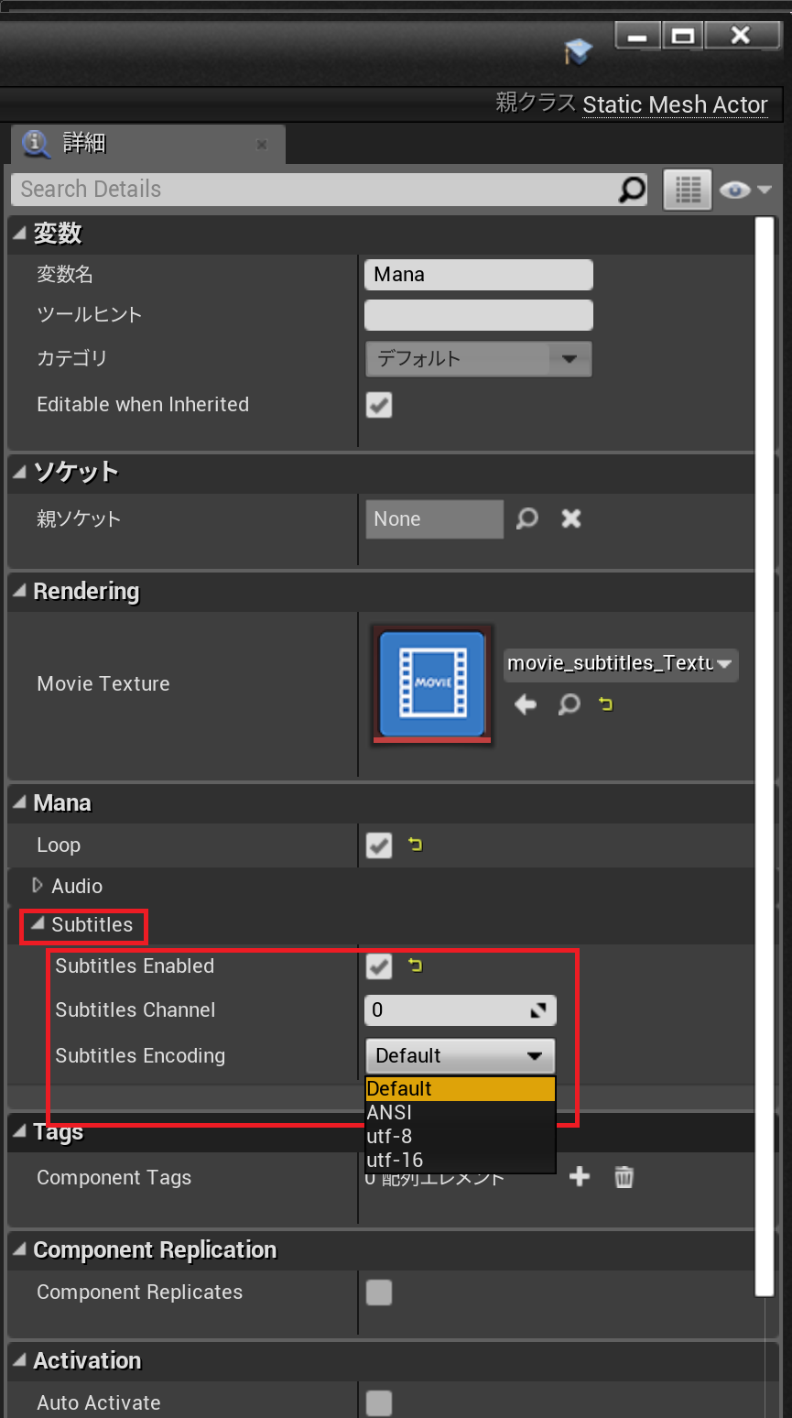
Task: Toggle the Loop checkbox
Action: point(379,845)
